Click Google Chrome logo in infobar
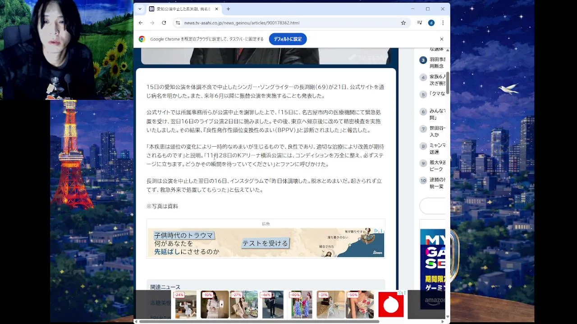This screenshot has height=324, width=577. [142, 39]
